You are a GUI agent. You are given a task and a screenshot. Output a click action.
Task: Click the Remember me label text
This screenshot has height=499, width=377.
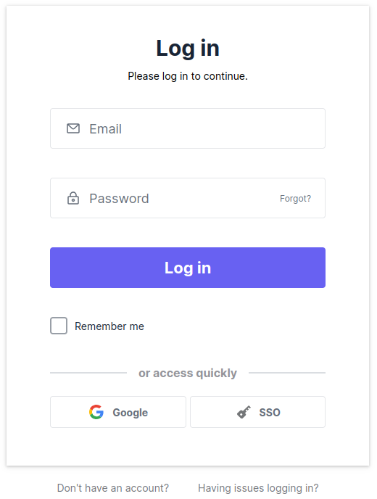[x=109, y=326]
